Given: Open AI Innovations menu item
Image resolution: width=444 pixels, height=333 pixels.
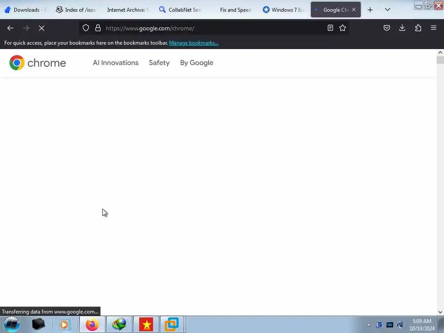Looking at the screenshot, I should tap(115, 62).
